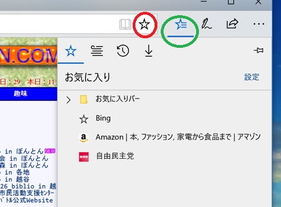
Task: Click the お気に入りバー yellow folder icon
Action: click(x=84, y=100)
